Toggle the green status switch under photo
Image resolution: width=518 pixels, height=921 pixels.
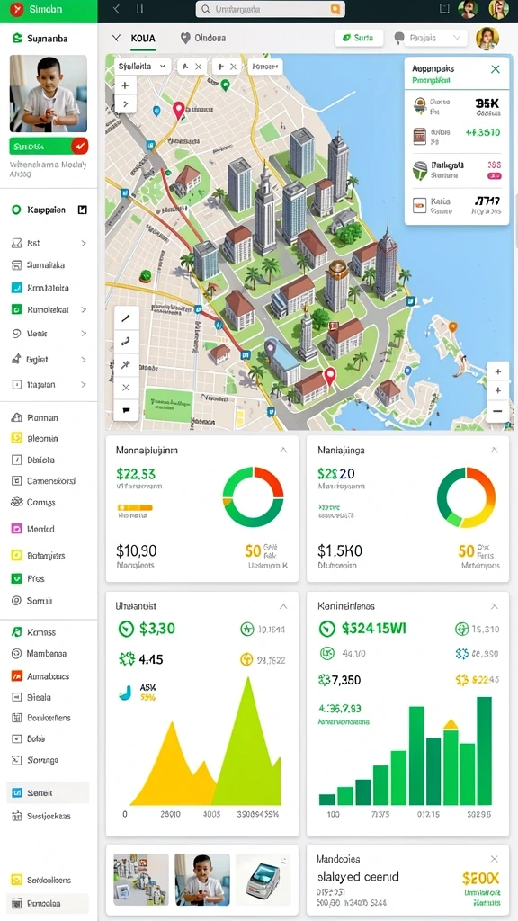[x=49, y=146]
